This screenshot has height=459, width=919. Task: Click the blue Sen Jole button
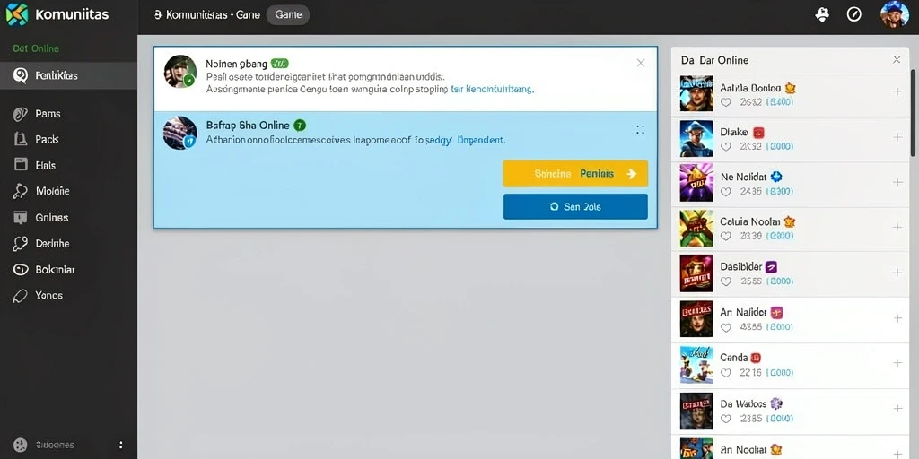click(x=575, y=207)
